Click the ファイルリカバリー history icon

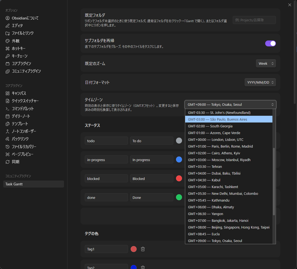tap(8, 147)
